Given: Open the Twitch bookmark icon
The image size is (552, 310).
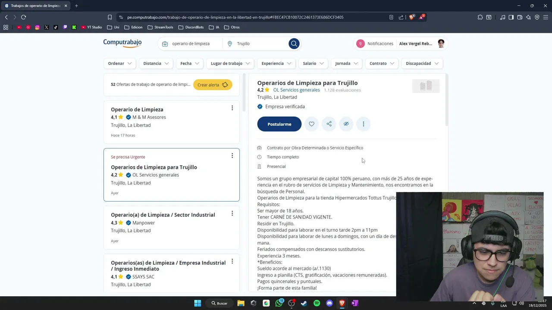Looking at the screenshot, I should [65, 27].
